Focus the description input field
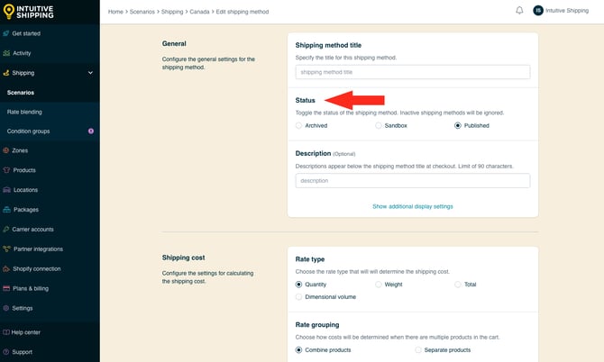 [x=413, y=180]
